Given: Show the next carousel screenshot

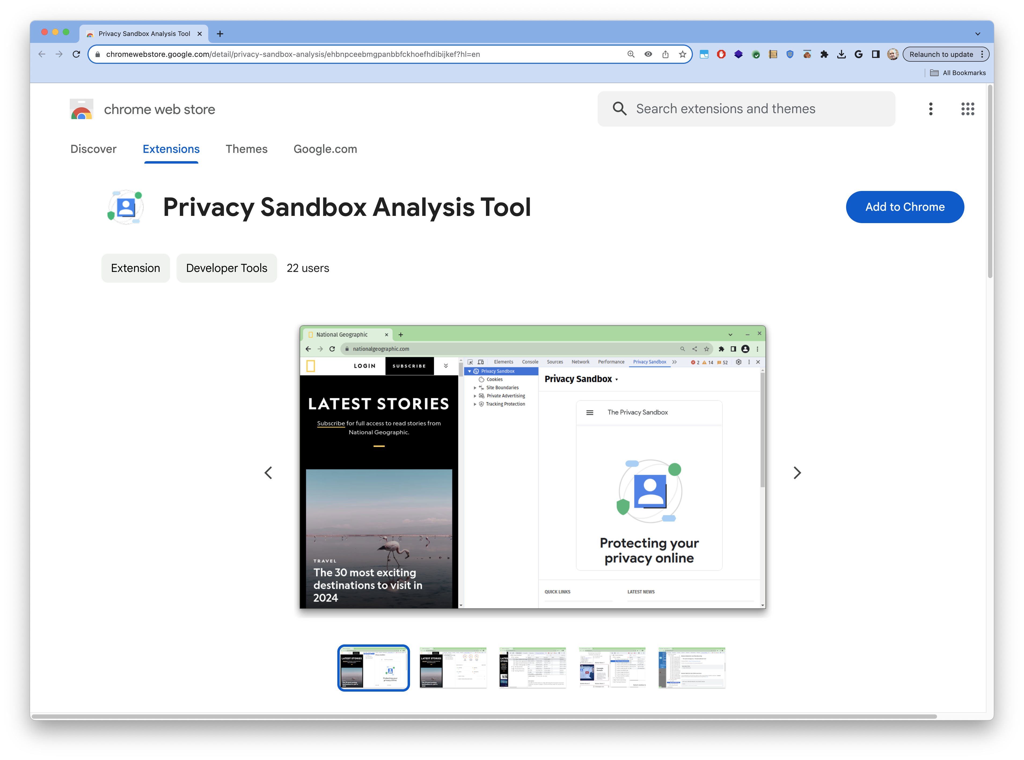Looking at the screenshot, I should 797,473.
